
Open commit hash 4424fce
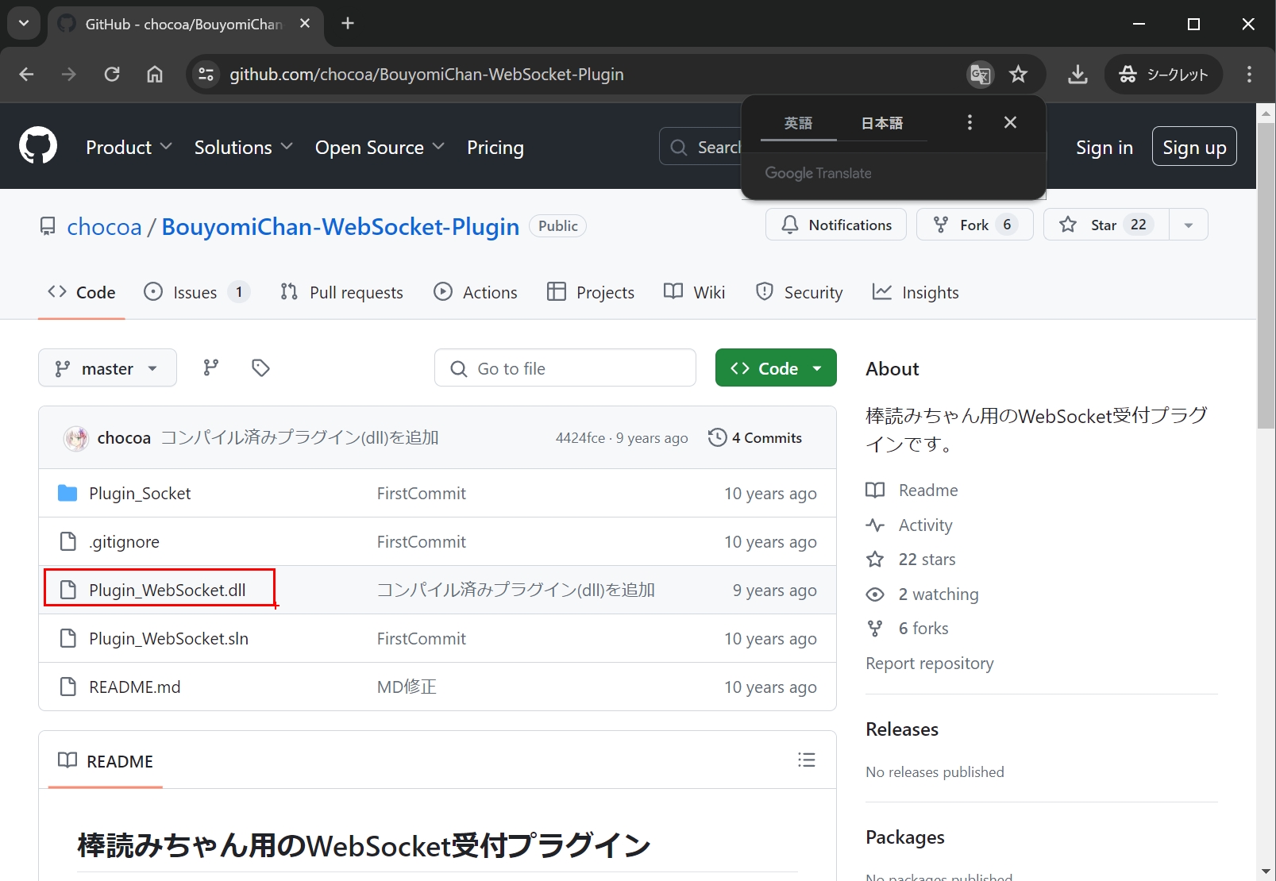[x=580, y=438]
